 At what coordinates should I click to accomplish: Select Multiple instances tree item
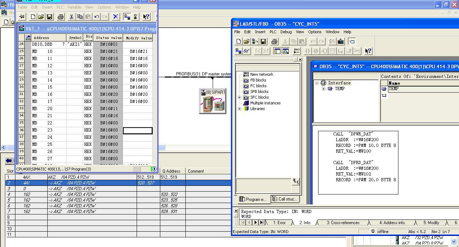[265, 103]
